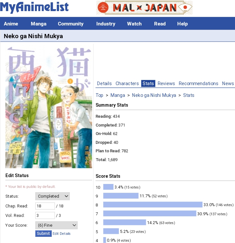Click the 33.0% (146 votes) label
Image resolution: width=235 pixels, height=243 pixels.
(218, 205)
